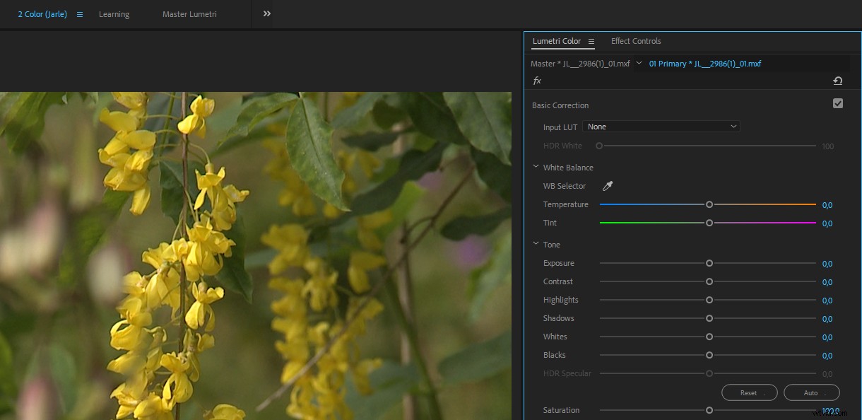Click the Contrast value field
Image resolution: width=862 pixels, height=420 pixels.
click(x=827, y=282)
